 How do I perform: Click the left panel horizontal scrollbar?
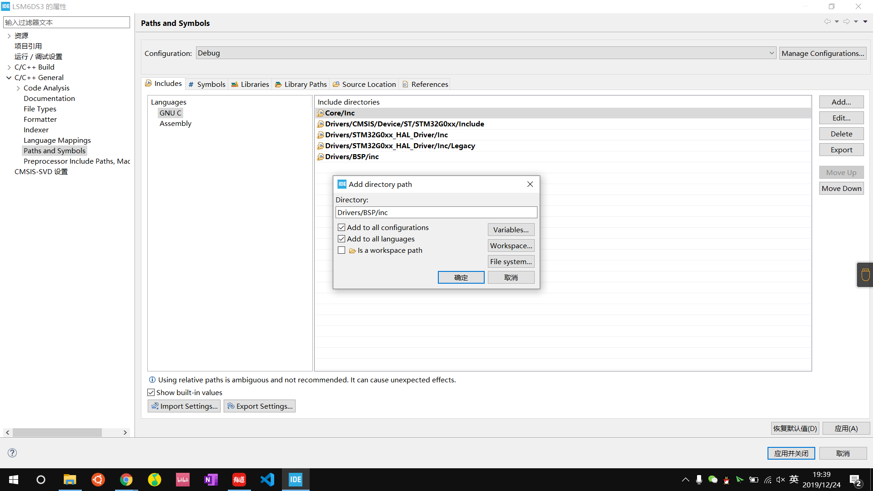57,432
